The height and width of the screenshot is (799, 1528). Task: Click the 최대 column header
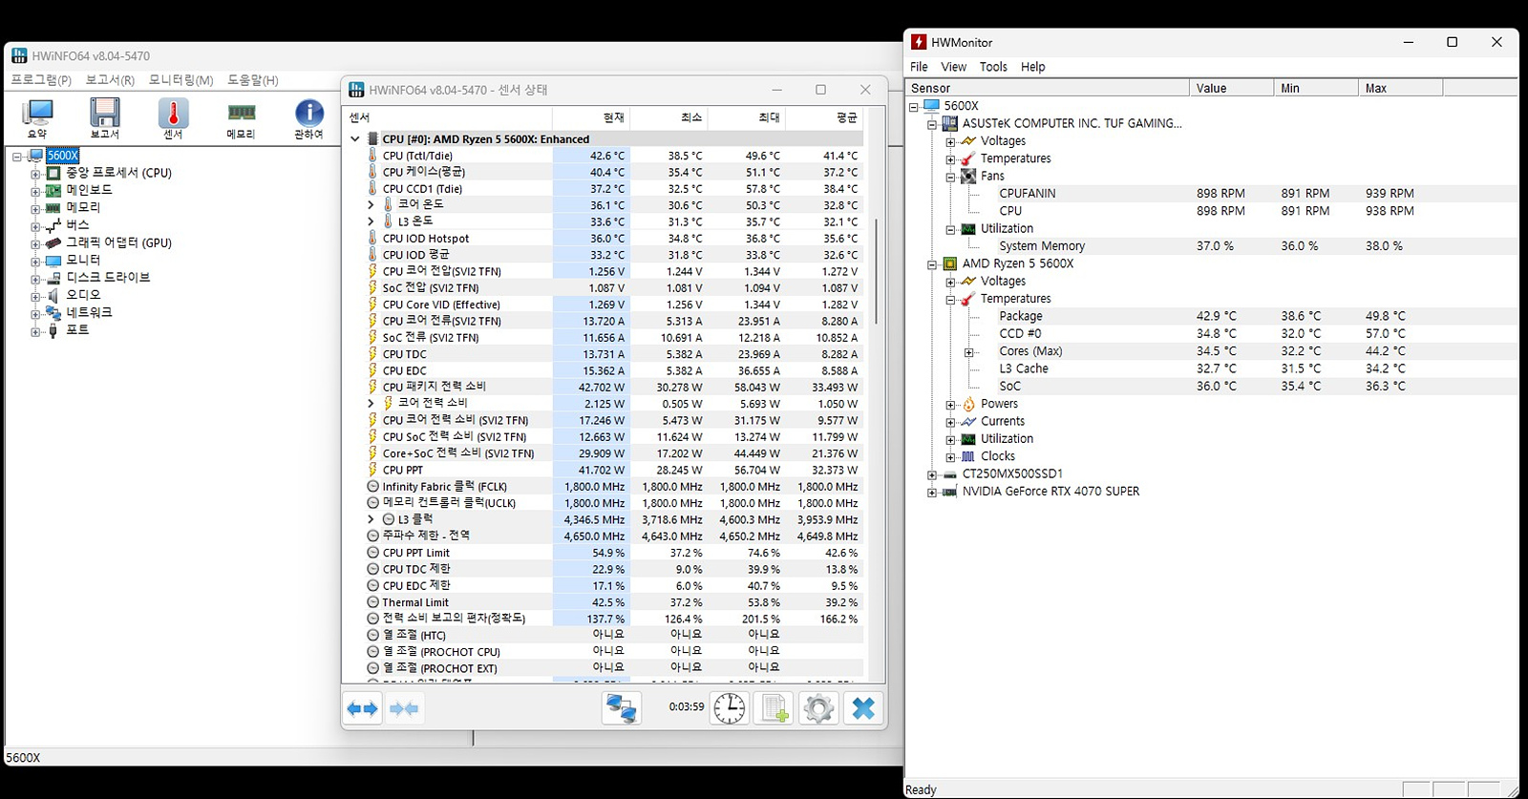pos(747,117)
